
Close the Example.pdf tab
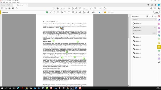[x=27, y=5]
